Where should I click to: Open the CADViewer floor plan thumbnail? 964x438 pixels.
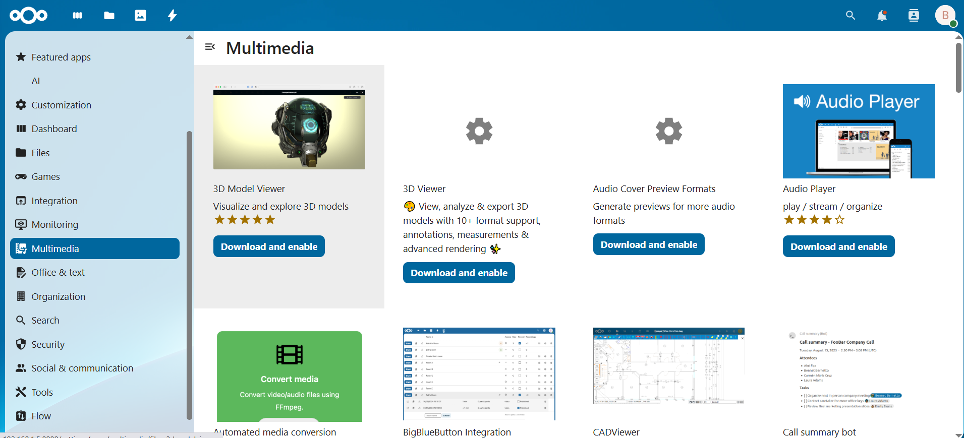tap(669, 366)
